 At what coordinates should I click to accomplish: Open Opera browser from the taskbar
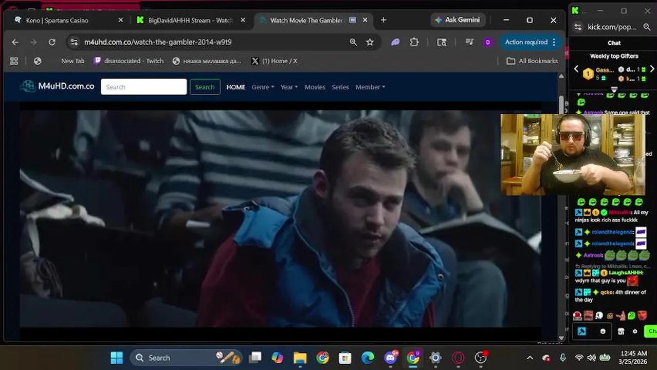click(458, 358)
